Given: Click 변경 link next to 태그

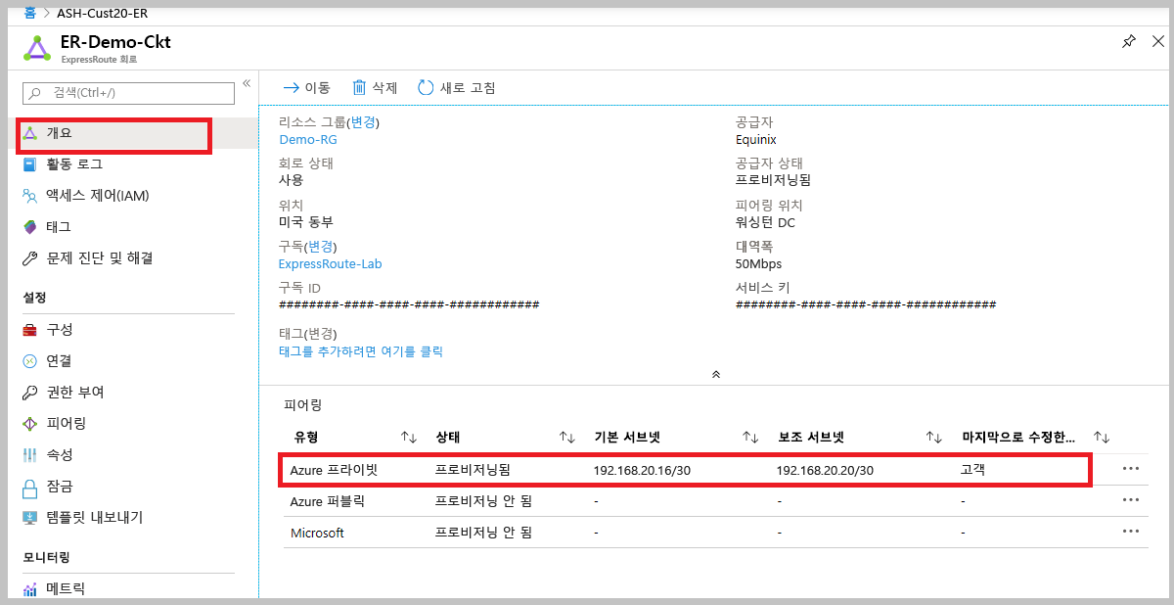Looking at the screenshot, I should [x=320, y=334].
